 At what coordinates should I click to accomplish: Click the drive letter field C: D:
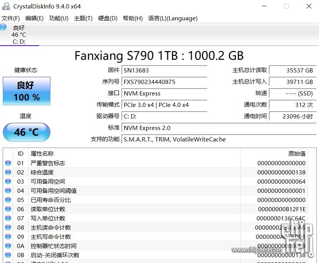[x=164, y=116]
